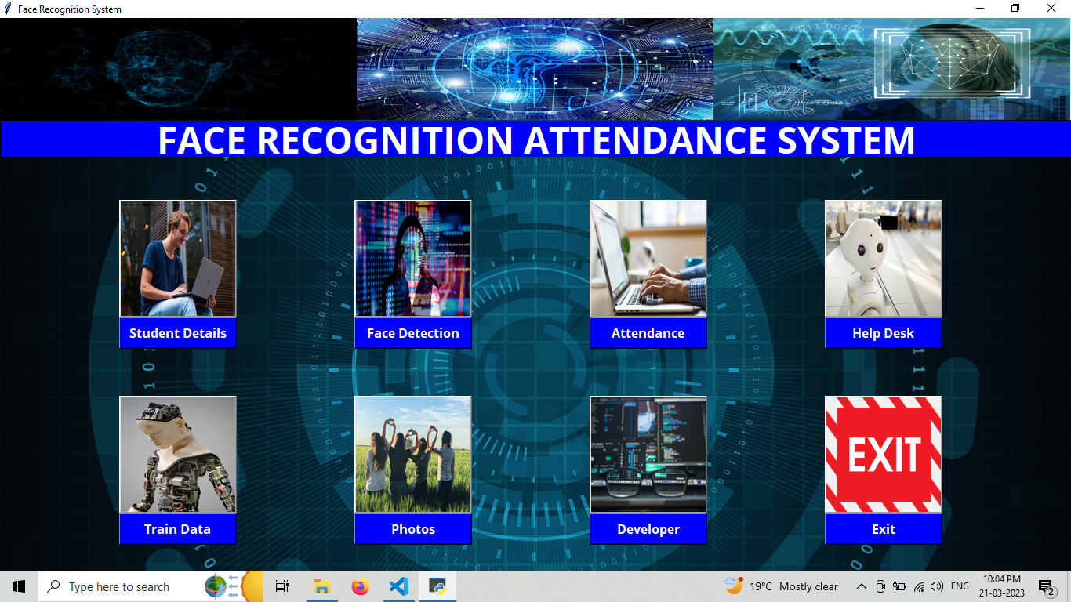Viewport: 1071px width, 602px height.
Task: Click the red EXIT sign image
Action: tap(884, 455)
